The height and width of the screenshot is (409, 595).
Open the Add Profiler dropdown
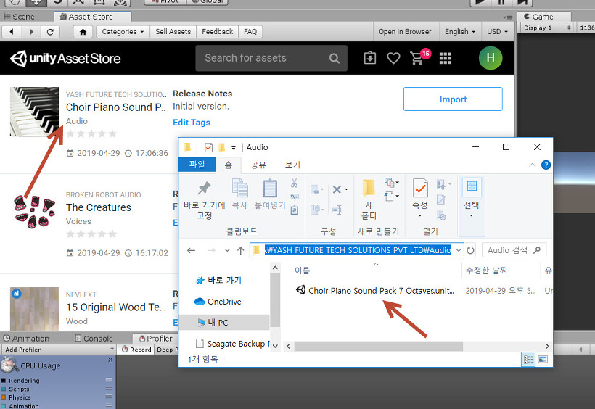coord(59,350)
